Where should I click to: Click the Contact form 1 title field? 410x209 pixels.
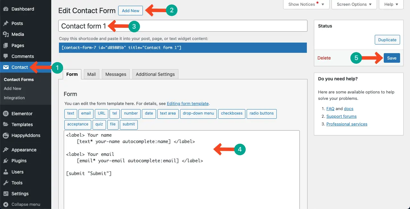click(183, 26)
